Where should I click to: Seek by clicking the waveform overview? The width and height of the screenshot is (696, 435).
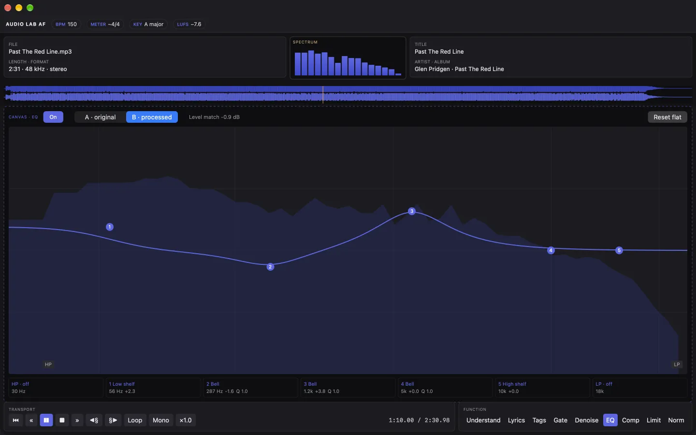coord(348,94)
